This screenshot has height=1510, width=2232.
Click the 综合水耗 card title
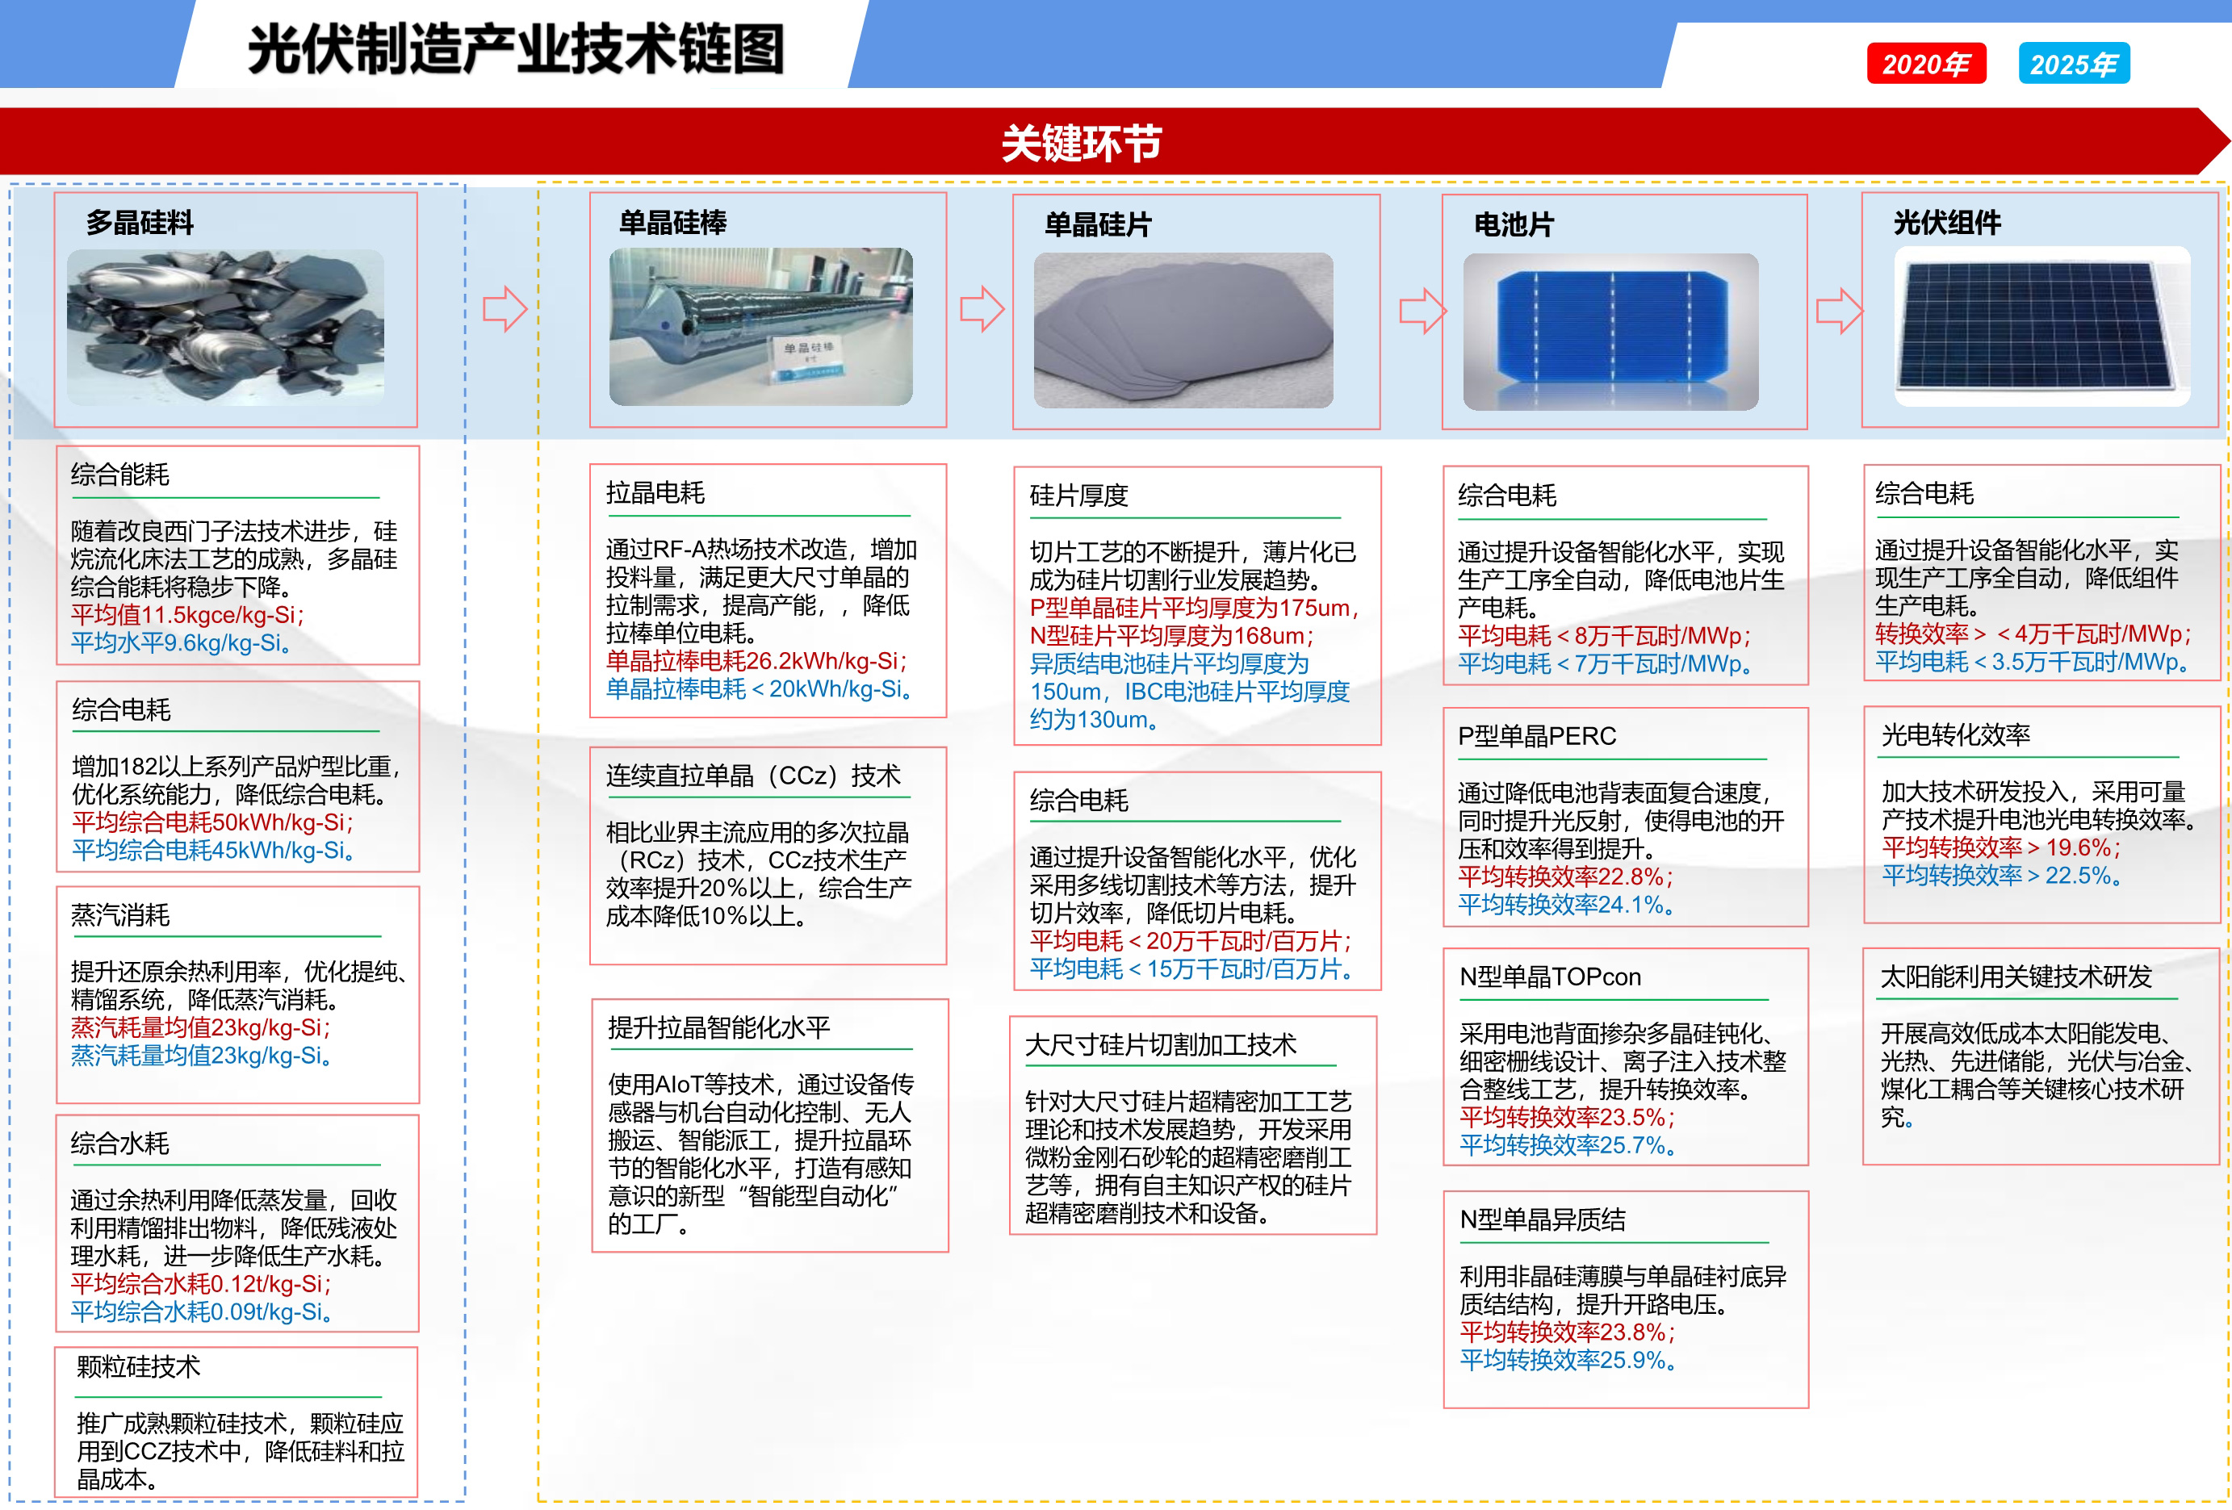click(x=120, y=1144)
